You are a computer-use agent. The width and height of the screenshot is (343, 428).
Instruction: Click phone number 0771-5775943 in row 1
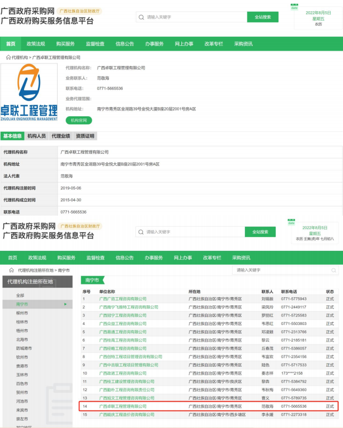(293, 299)
